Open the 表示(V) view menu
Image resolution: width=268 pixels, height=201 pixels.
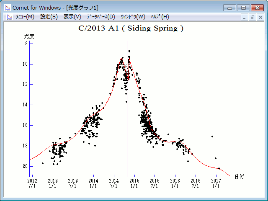[72, 17]
